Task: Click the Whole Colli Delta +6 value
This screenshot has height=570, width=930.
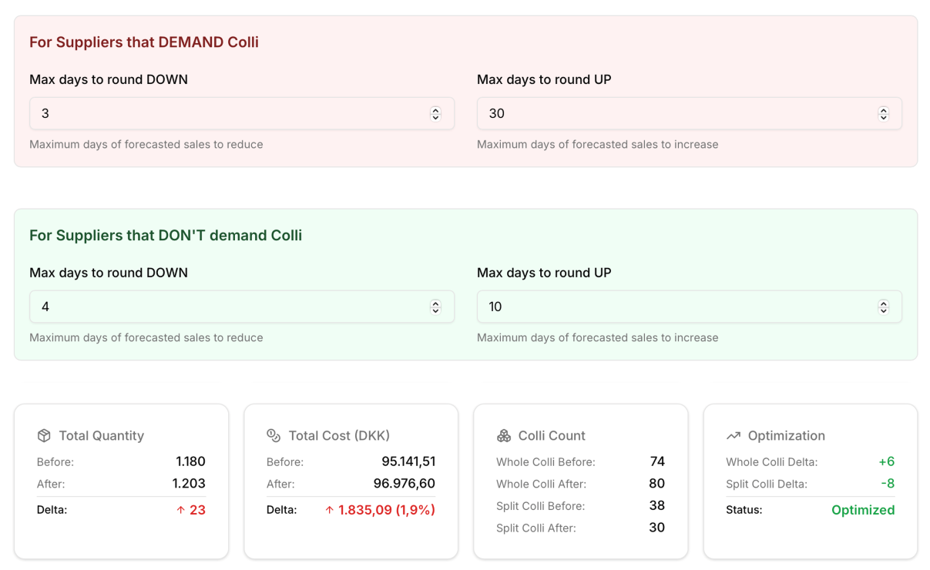Action: (886, 462)
